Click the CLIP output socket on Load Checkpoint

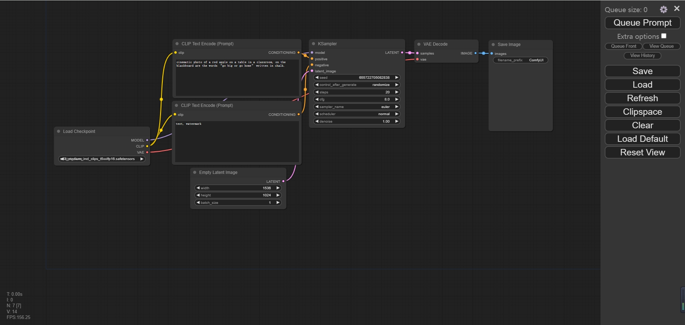coord(147,146)
